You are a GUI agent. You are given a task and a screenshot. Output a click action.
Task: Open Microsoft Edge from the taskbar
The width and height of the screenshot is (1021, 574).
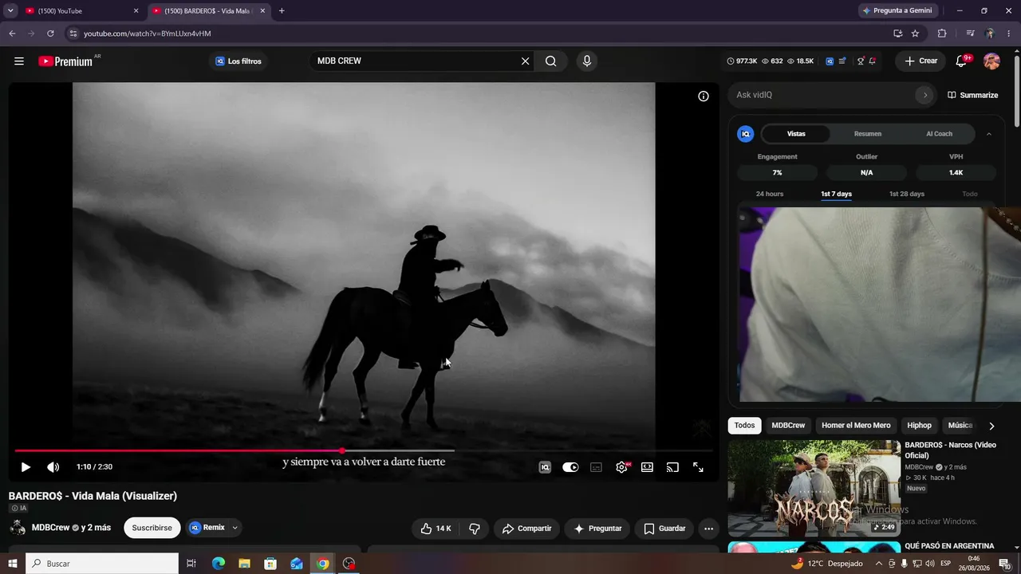[218, 564]
